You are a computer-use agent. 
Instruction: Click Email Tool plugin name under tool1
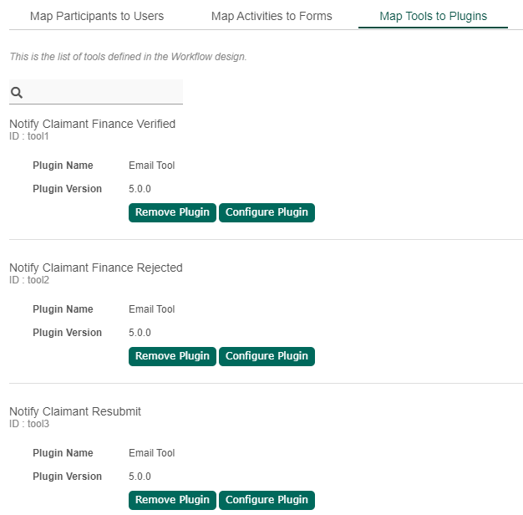(152, 166)
